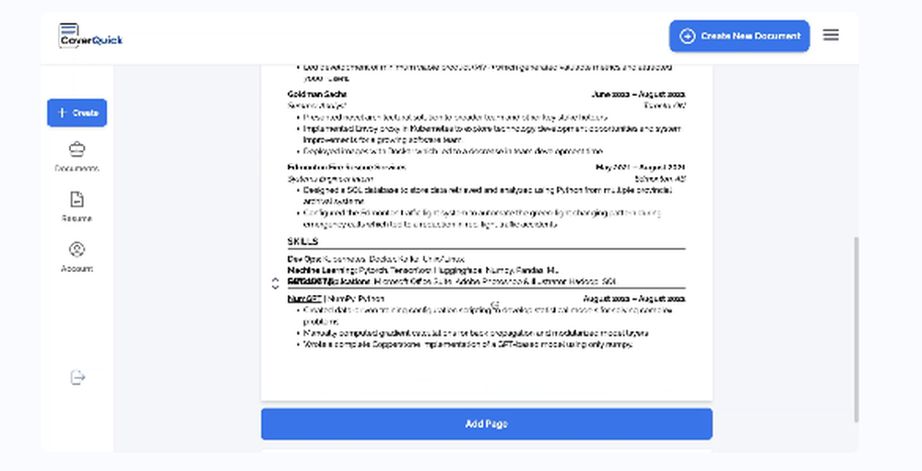Click the logout icon in sidebar
922x471 pixels.
tap(77, 377)
